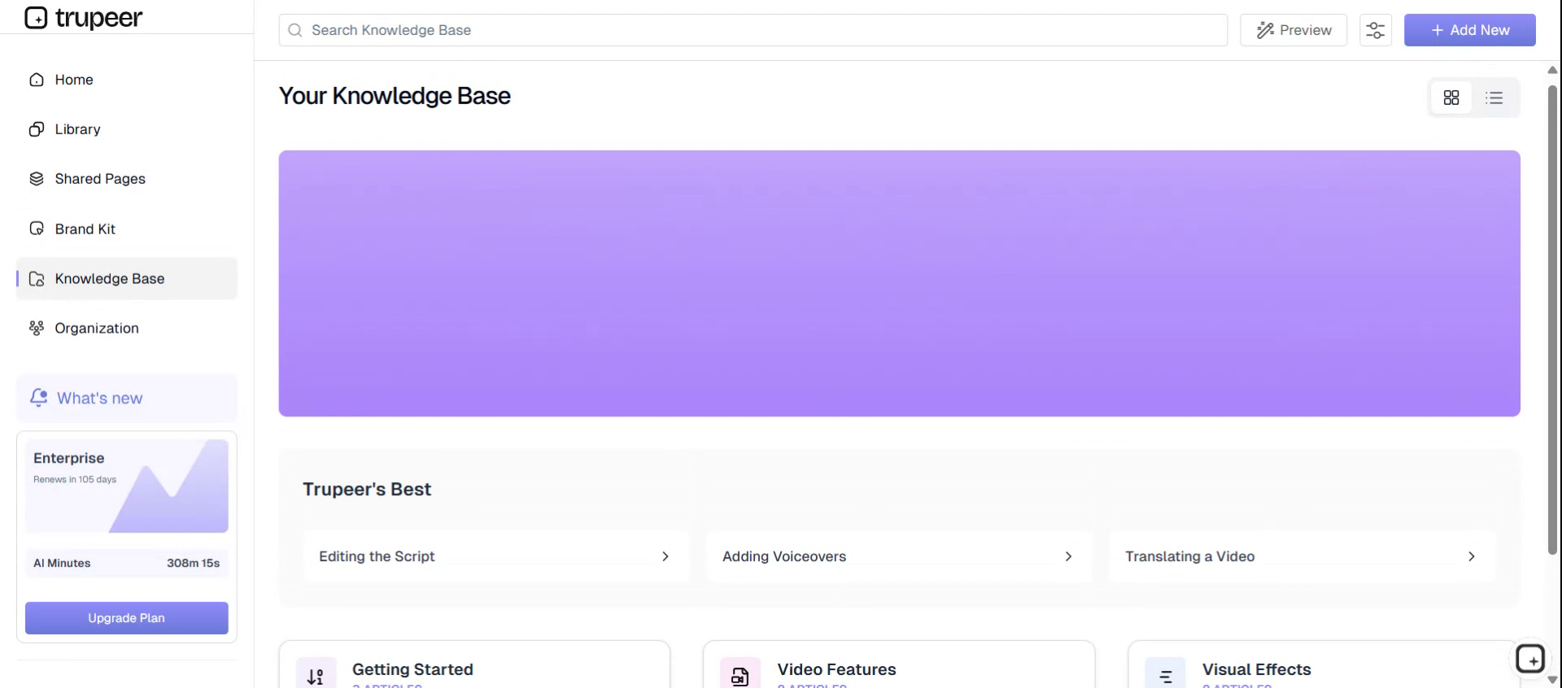Click the What's new bell icon

tap(38, 398)
